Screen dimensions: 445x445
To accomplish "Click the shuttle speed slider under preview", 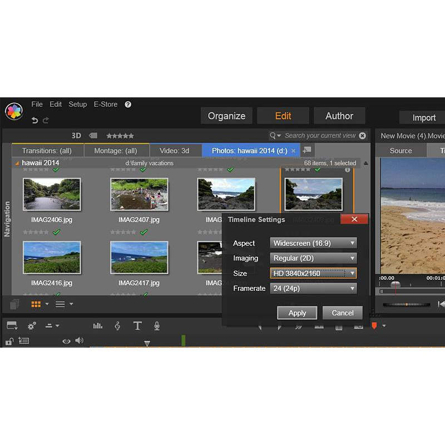I will click(407, 304).
